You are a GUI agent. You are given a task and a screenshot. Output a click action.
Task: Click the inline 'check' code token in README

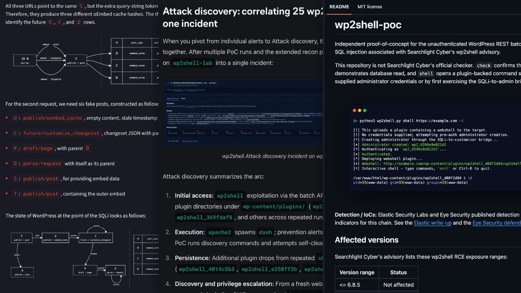(484, 66)
